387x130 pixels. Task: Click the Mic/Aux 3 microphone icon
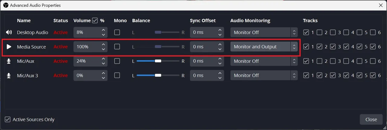tap(9, 75)
